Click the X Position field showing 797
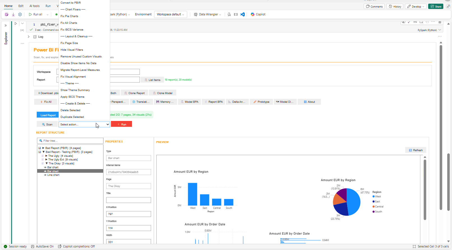Image resolution: width=452 pixels, height=250 pixels. pos(128,214)
